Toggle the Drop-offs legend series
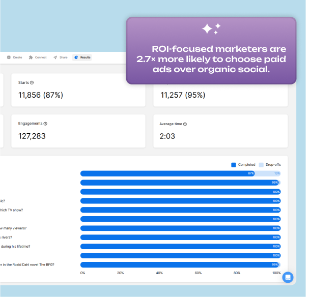Image resolution: width=310 pixels, height=297 pixels. [x=270, y=165]
